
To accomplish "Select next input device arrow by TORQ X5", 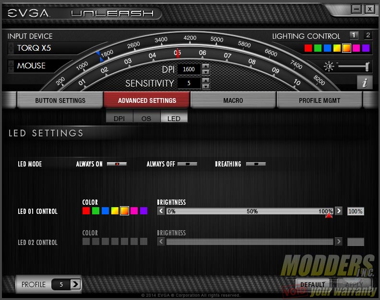I will (x=11, y=51).
